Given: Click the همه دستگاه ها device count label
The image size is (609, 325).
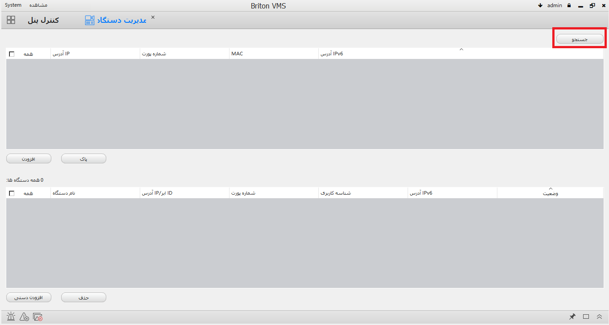Looking at the screenshot, I should coord(25,180).
